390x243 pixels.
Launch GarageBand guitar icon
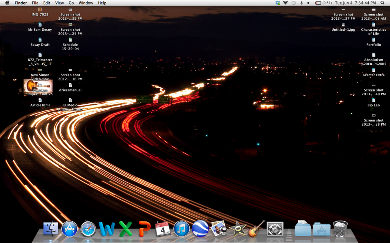[256, 229]
